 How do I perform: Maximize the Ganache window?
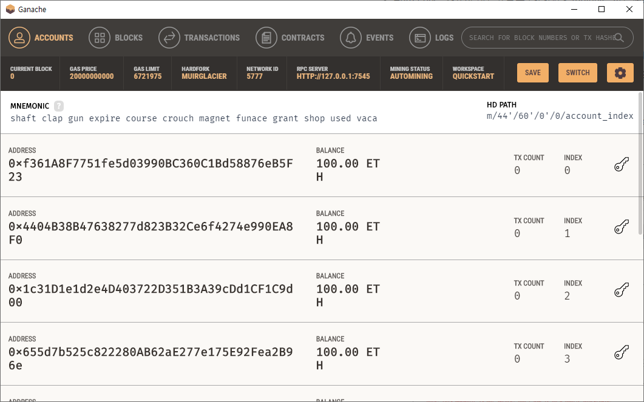click(602, 9)
